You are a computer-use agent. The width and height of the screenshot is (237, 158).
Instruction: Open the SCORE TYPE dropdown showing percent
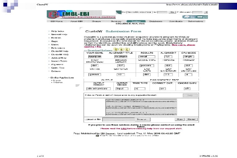147,66
